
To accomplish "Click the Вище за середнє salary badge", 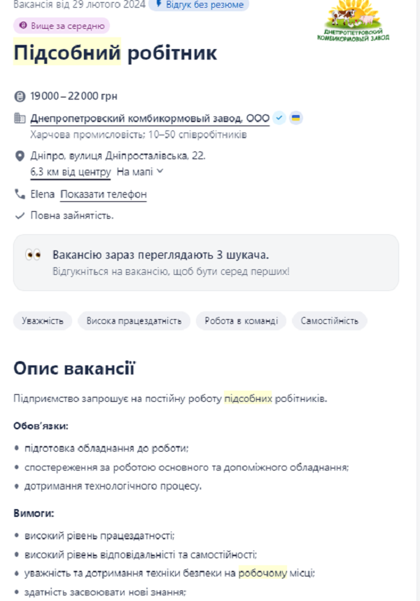I will pos(62,26).
